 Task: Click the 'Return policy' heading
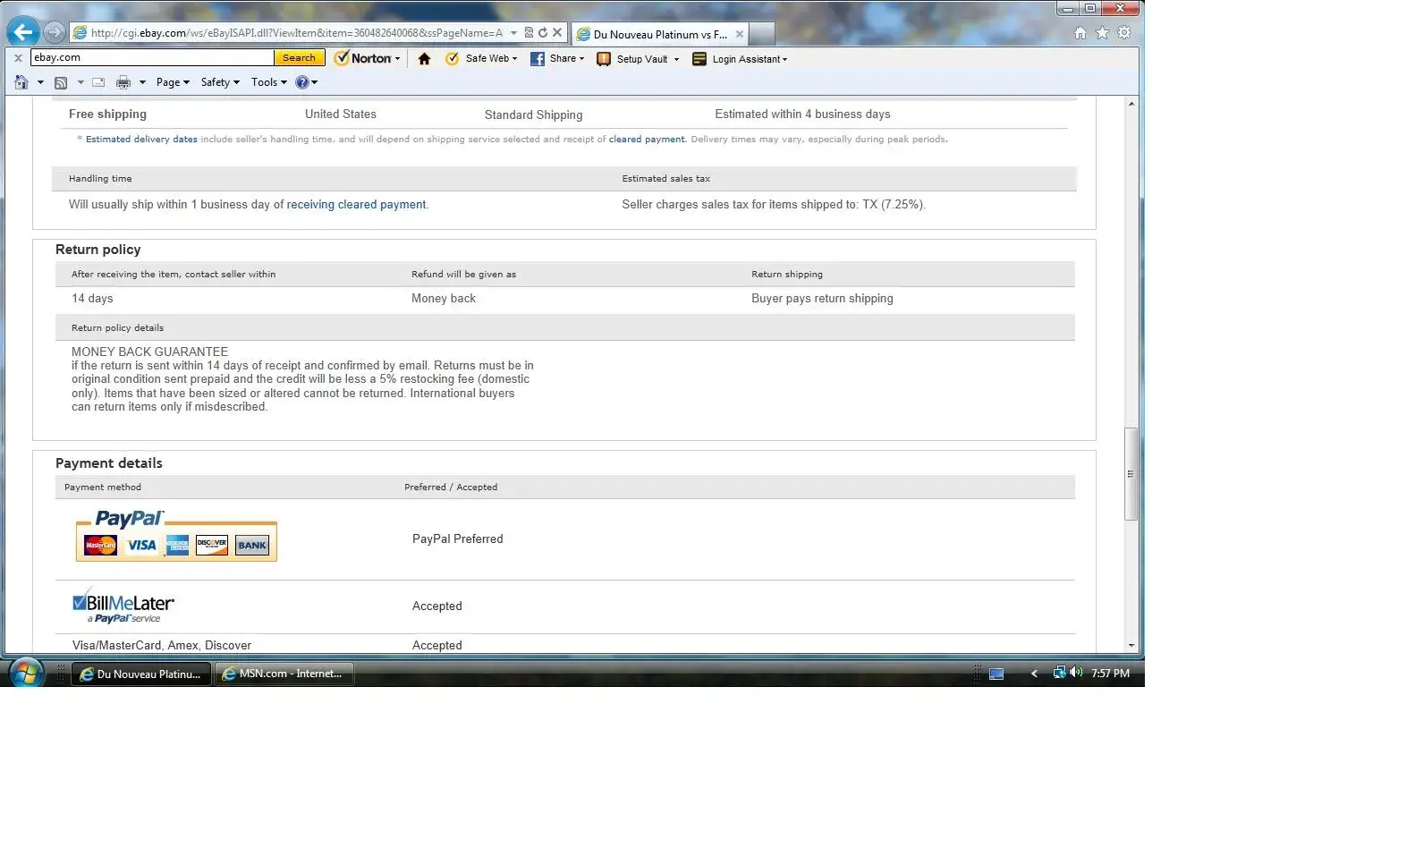click(x=98, y=250)
